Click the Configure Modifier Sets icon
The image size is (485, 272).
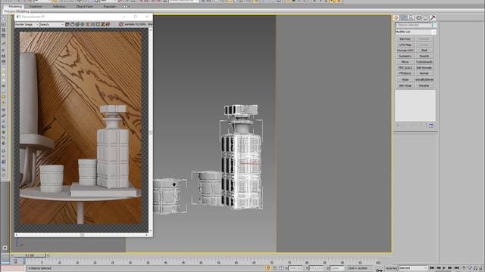tap(431, 125)
